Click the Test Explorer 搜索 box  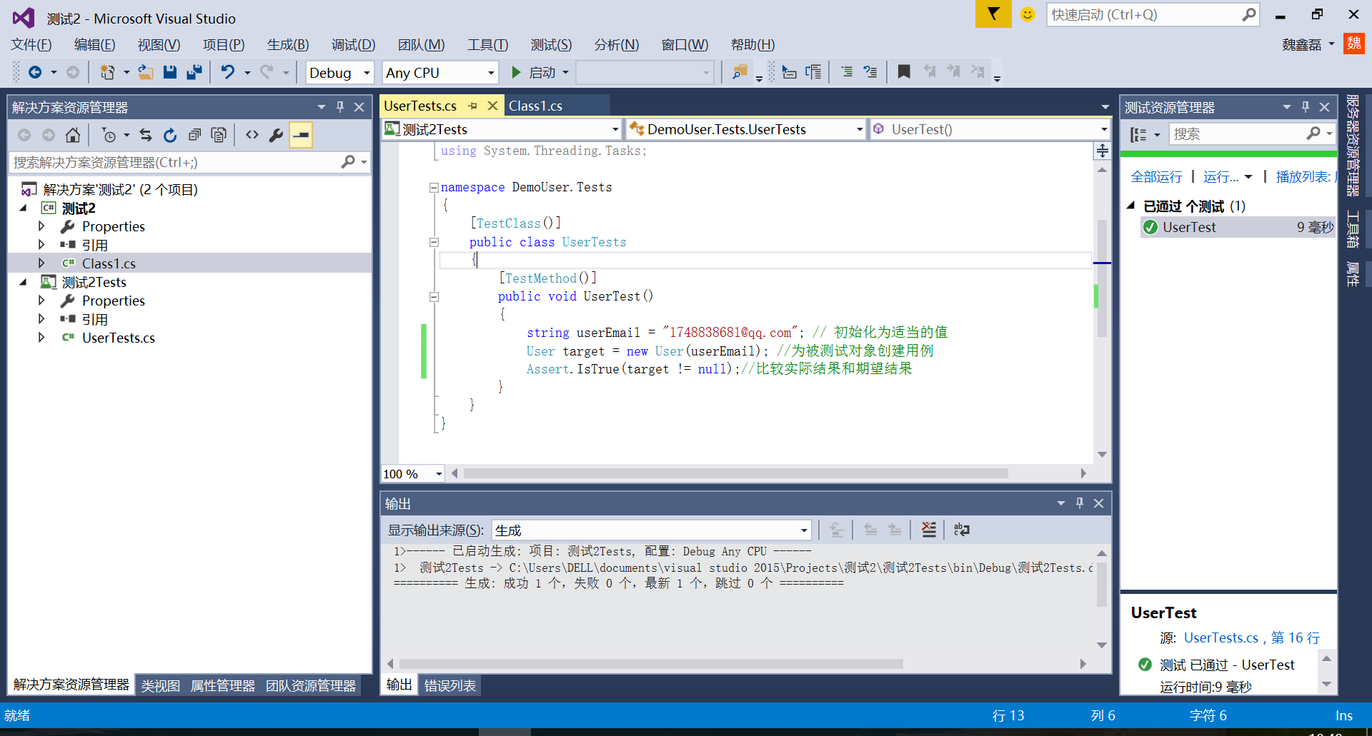click(x=1252, y=134)
